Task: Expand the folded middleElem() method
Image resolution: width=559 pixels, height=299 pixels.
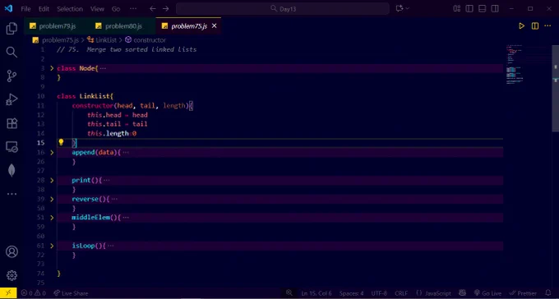Action: click(52, 218)
